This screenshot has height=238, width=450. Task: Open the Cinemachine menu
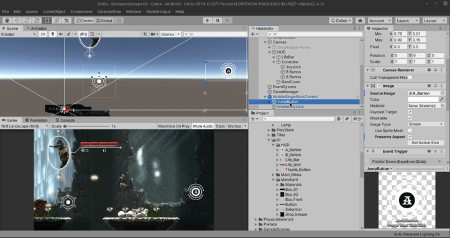pos(109,11)
